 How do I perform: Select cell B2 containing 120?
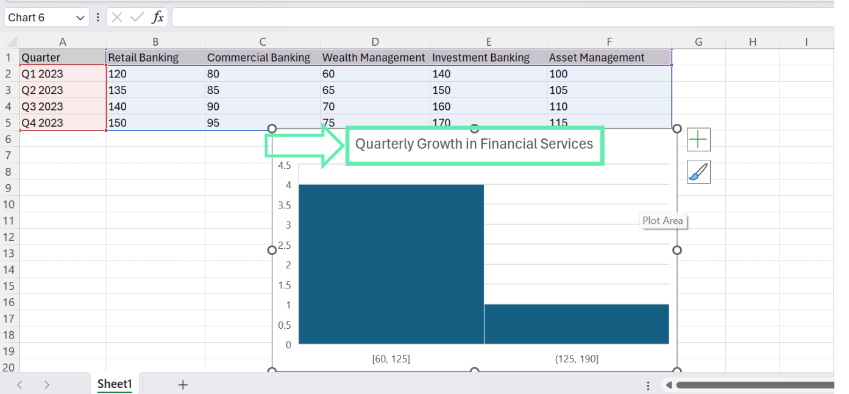pos(155,74)
